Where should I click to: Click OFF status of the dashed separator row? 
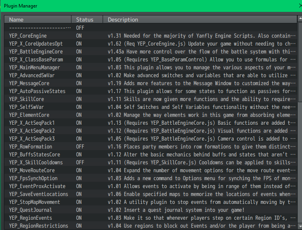[80, 28]
